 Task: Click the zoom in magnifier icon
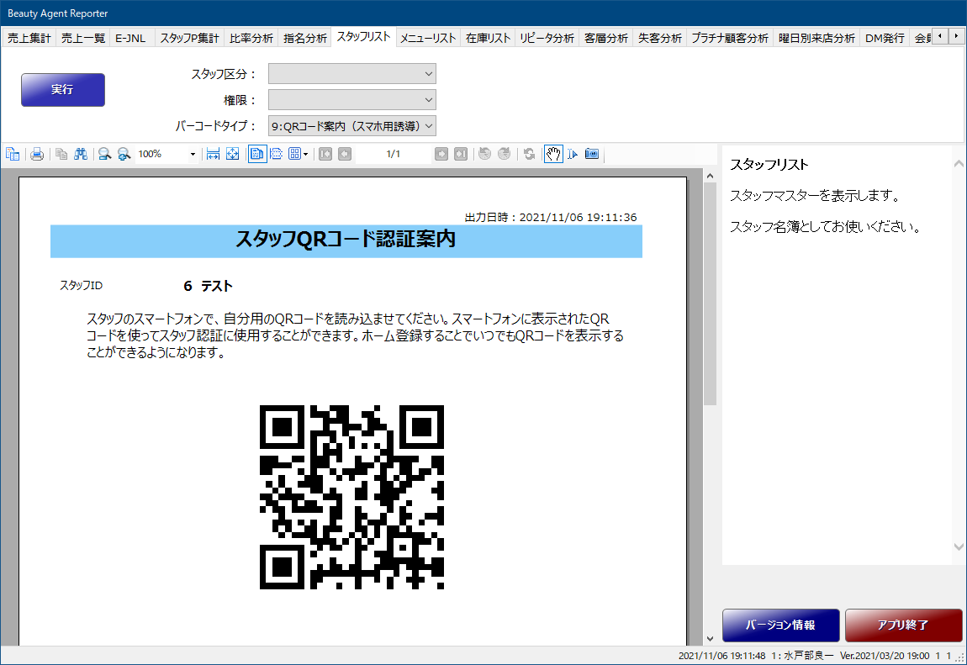[105, 154]
